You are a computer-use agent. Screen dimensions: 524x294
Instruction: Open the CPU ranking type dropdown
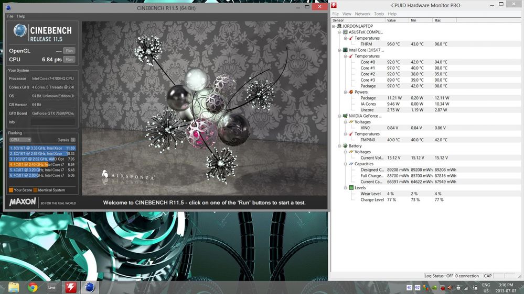point(20,140)
